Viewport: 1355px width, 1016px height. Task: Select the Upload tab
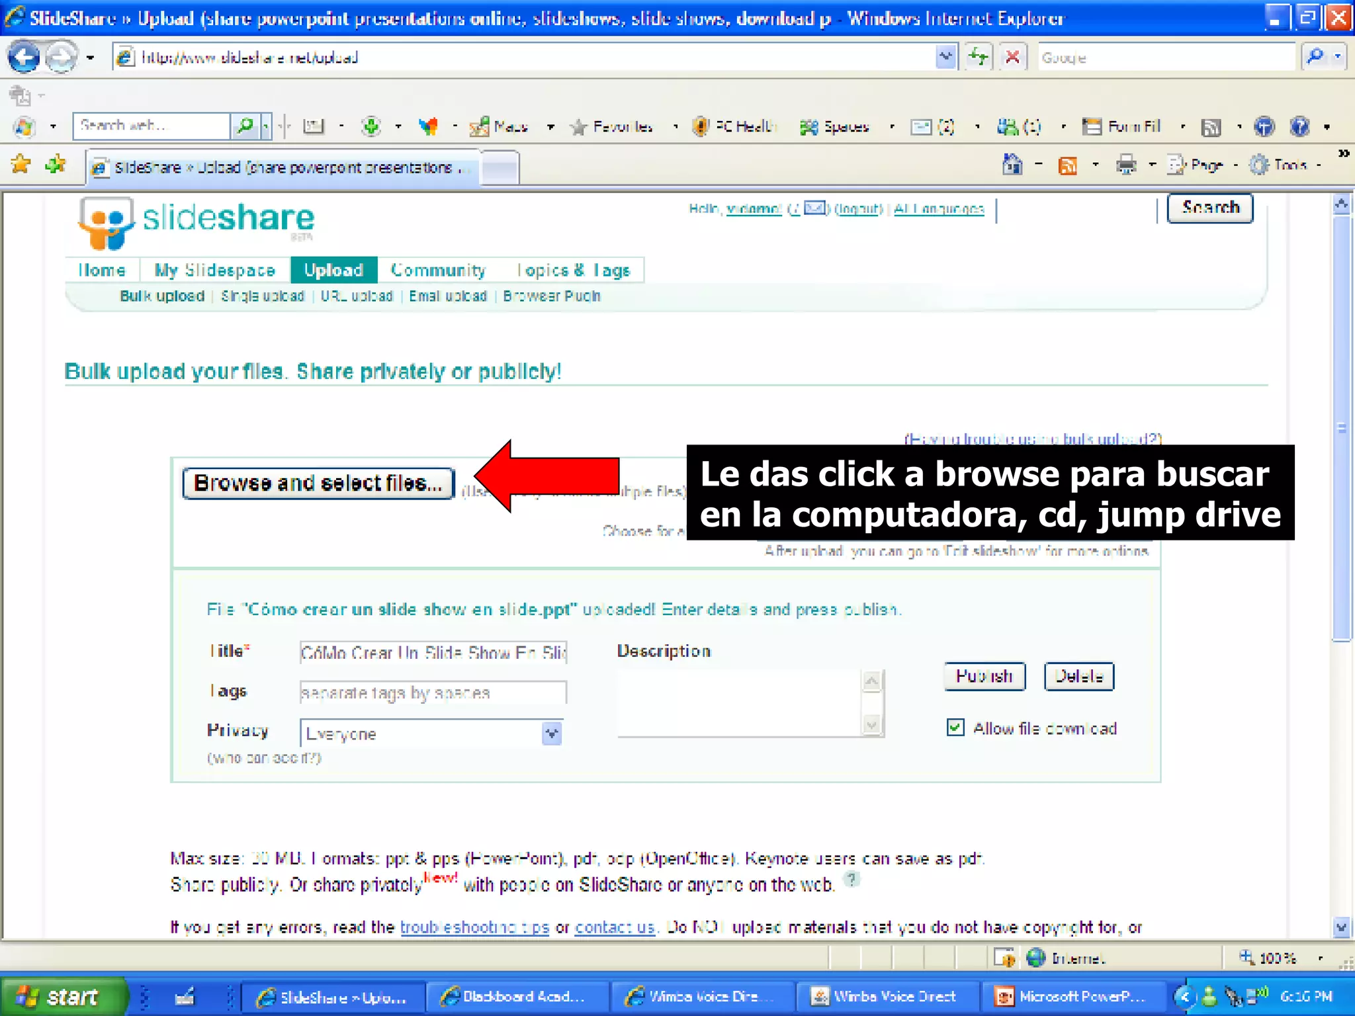click(x=334, y=270)
